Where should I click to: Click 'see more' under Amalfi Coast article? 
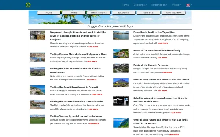(97, 94)
